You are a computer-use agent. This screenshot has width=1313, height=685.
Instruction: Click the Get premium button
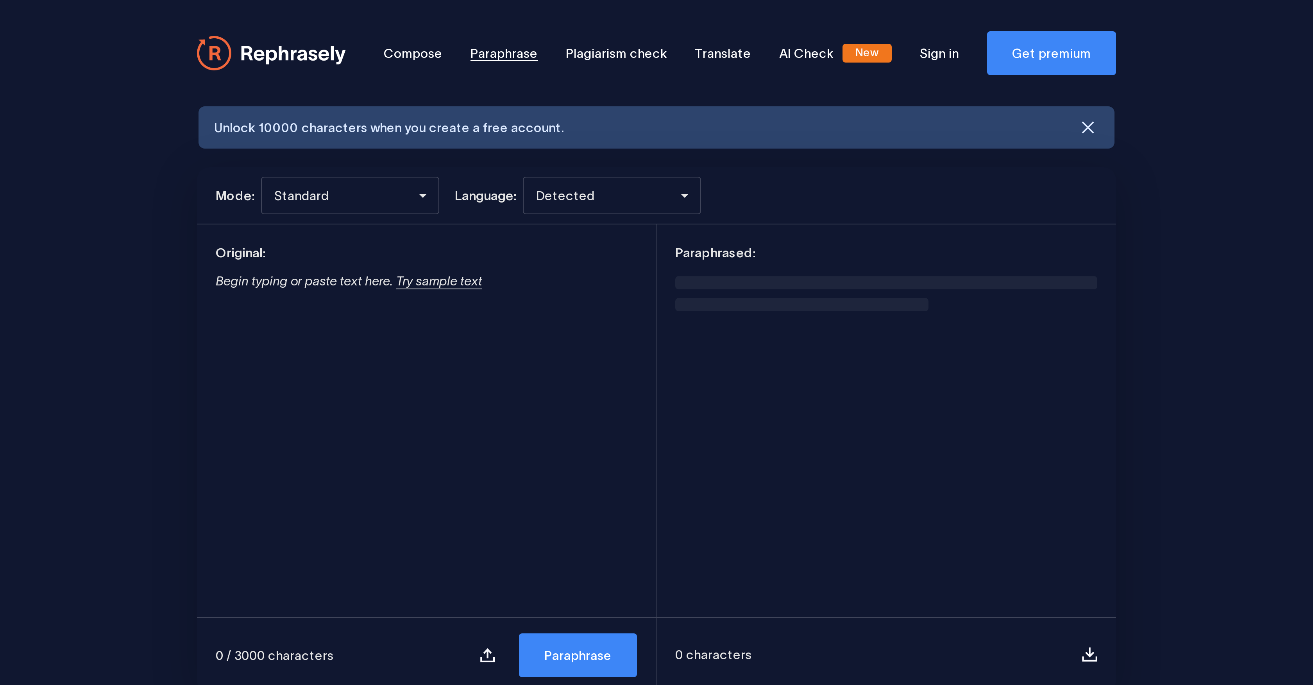[1051, 52]
